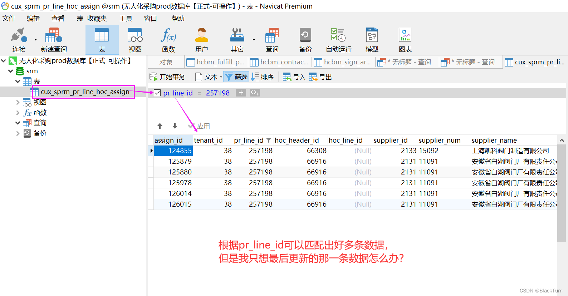Expand the 视图 (Views) tree node
Screen dimensions: 568x296
(x=18, y=102)
